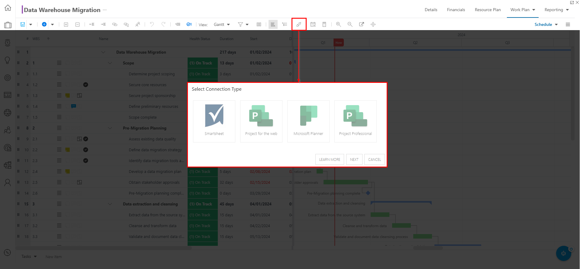
Task: Click the plug connection icon in toolbar
Action: 299,24
